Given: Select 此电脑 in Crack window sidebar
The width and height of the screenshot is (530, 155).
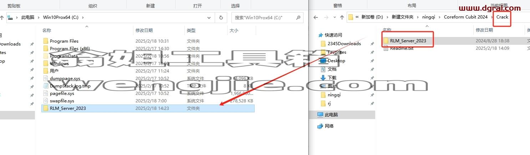Looking at the screenshot, I should tap(331, 114).
